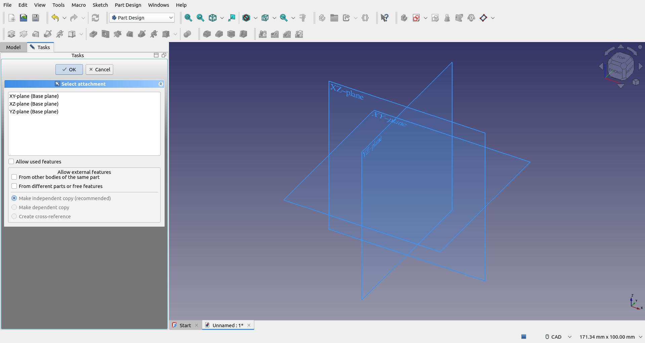Select YZ-plane (Base plane) in list
This screenshot has width=645, height=343.
click(84, 112)
